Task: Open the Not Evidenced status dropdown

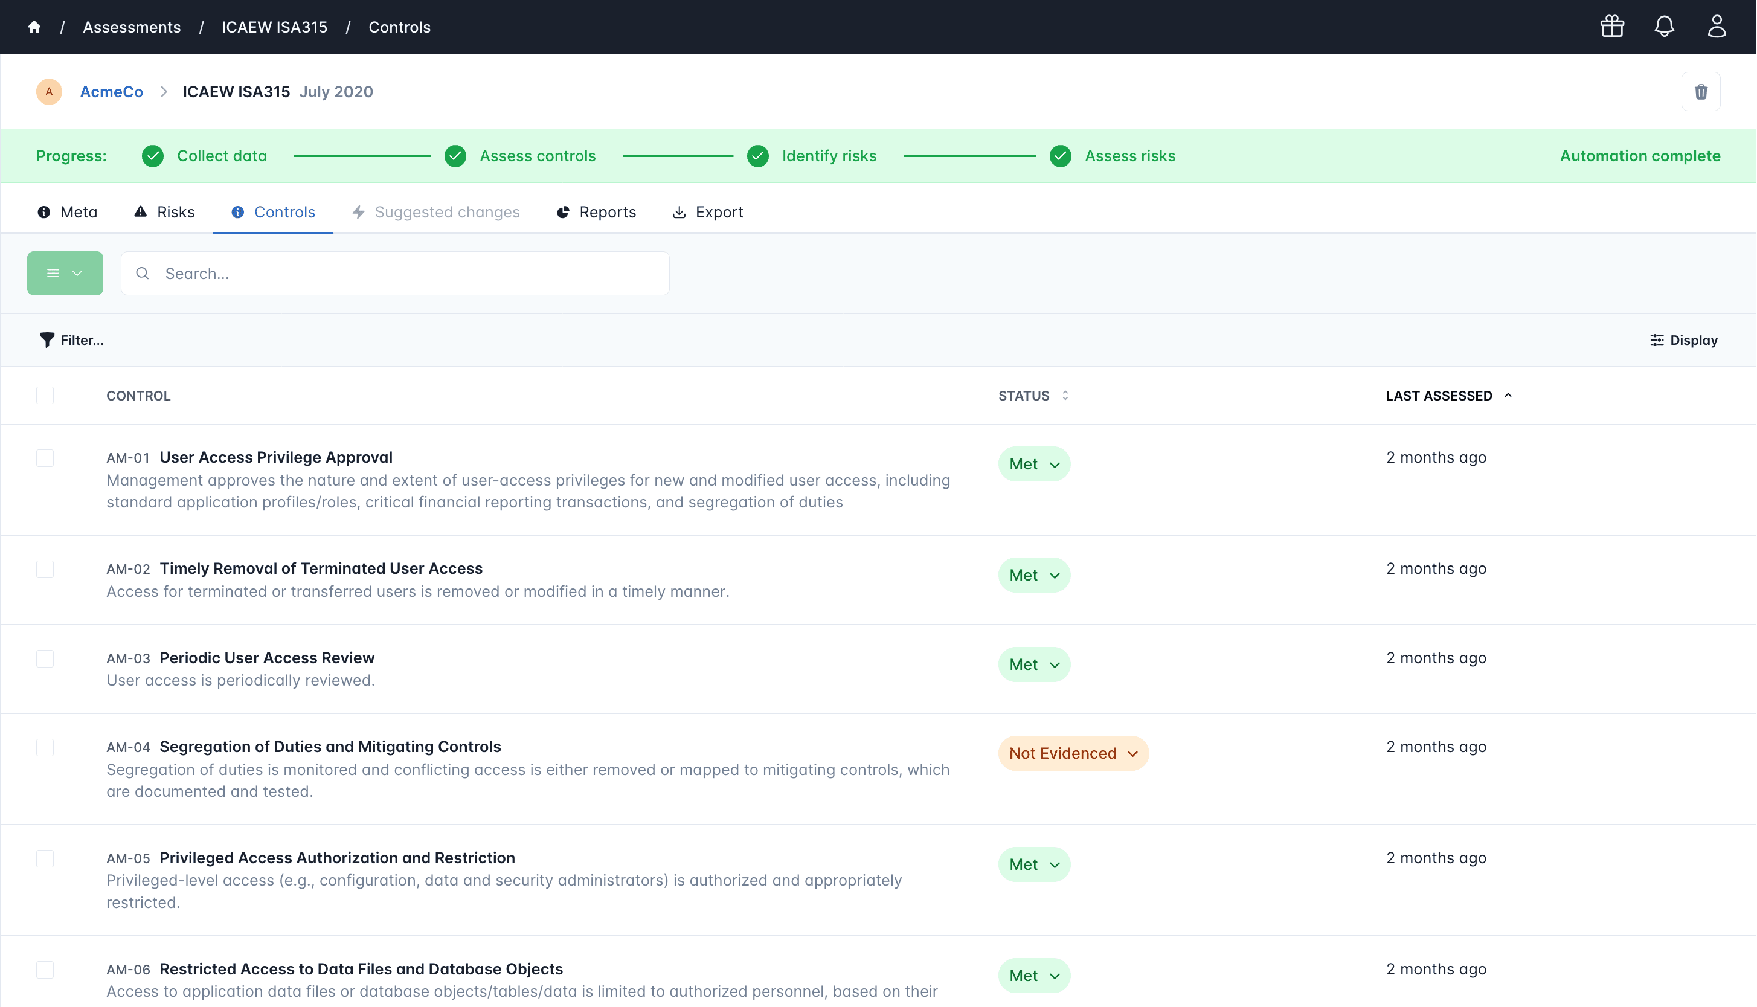Action: click(x=1073, y=753)
